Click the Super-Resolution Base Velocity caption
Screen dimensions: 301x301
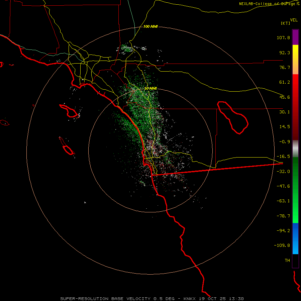[x=152, y=299]
